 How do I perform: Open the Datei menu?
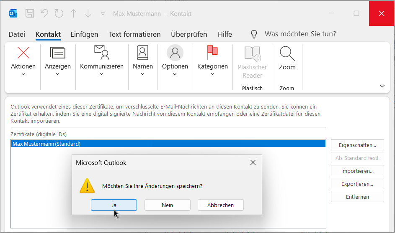[17, 34]
